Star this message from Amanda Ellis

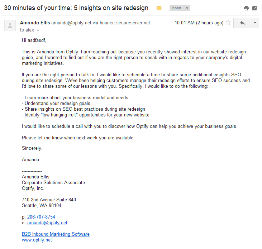228,23
